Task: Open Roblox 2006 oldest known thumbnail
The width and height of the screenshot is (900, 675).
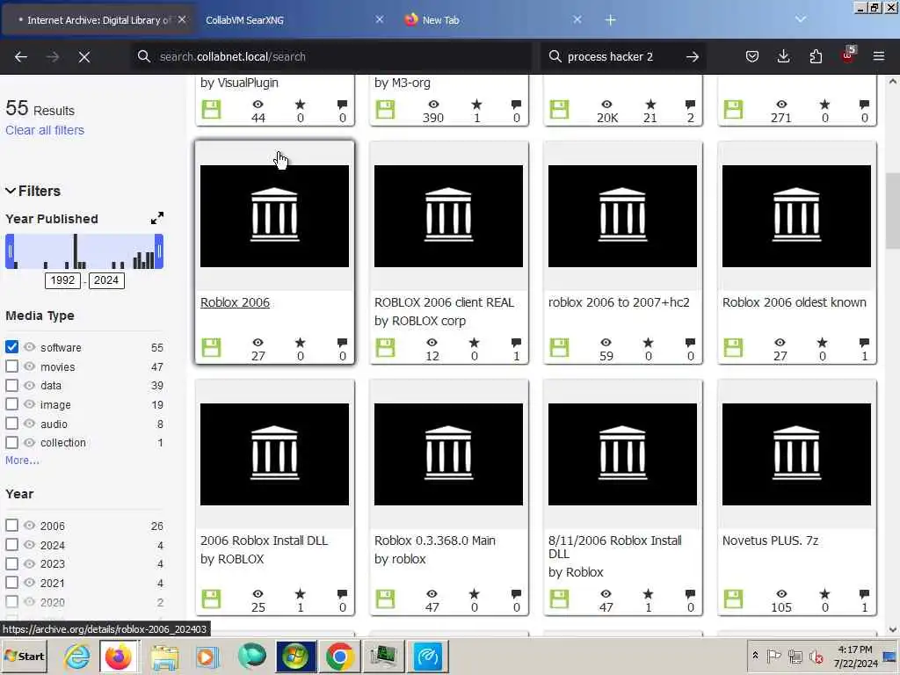Action: [x=796, y=216]
